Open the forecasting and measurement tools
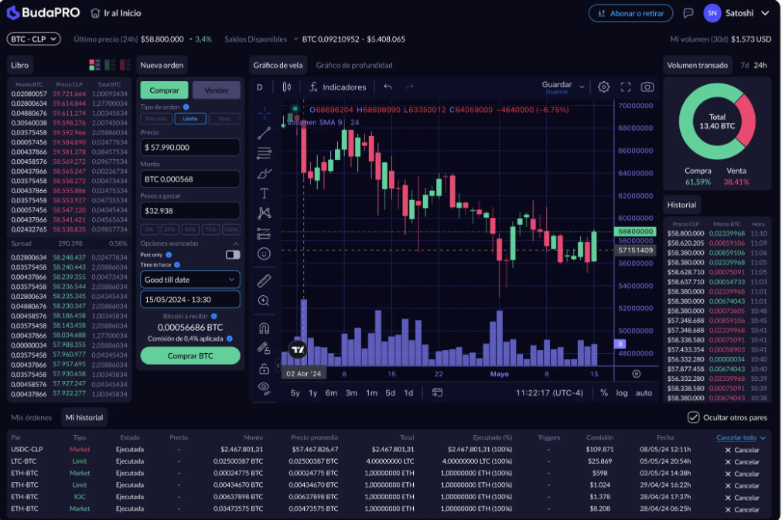 pyautogui.click(x=264, y=233)
